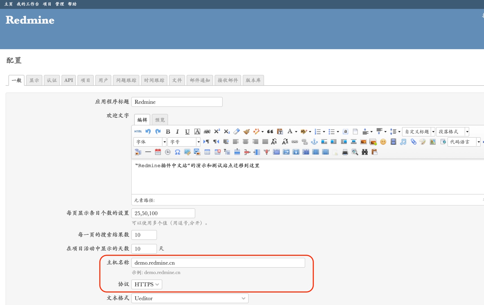
Task: Insert the date with the calendar icon
Action: (x=158, y=152)
